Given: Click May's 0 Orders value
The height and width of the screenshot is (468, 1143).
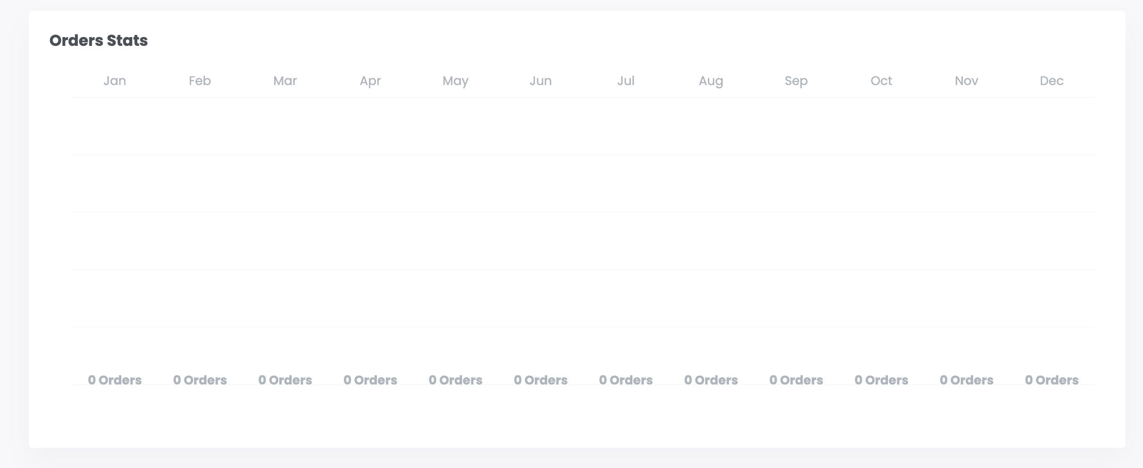Looking at the screenshot, I should click(x=455, y=380).
